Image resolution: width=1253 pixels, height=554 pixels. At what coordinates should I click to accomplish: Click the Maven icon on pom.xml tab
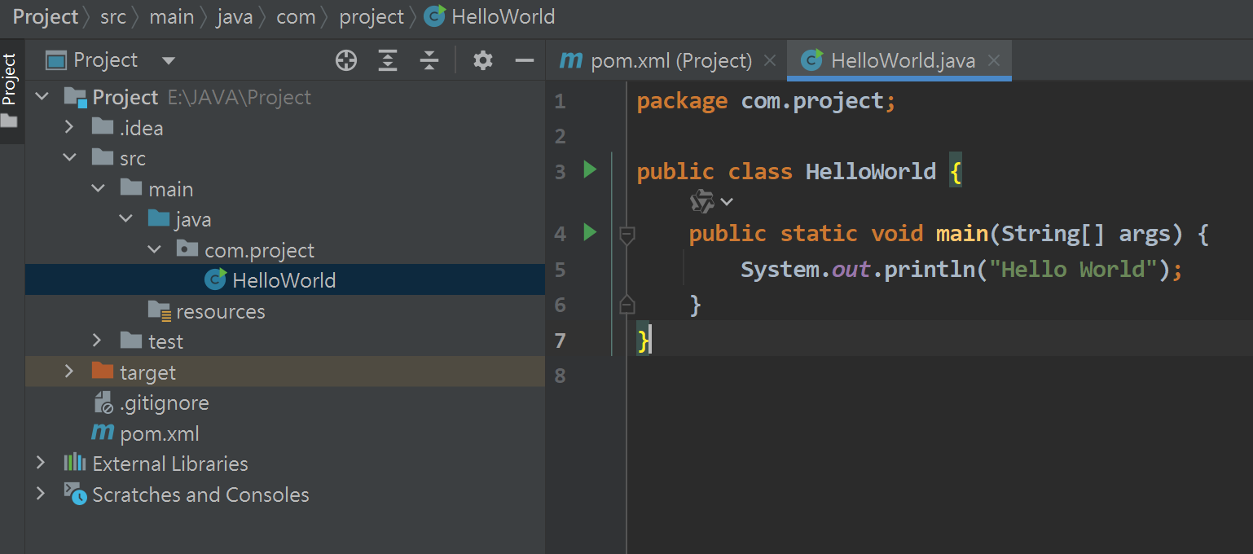572,60
